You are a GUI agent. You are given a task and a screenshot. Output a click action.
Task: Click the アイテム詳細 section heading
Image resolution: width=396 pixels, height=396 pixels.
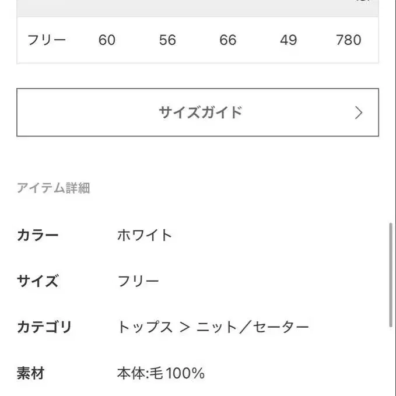tap(53, 188)
